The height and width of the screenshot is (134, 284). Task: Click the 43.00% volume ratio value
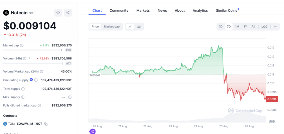(x=66, y=72)
